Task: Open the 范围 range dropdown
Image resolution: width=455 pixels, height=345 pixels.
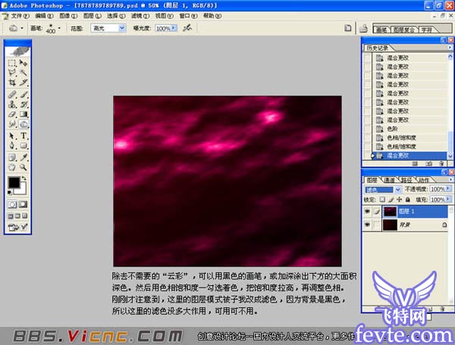Action: 108,28
